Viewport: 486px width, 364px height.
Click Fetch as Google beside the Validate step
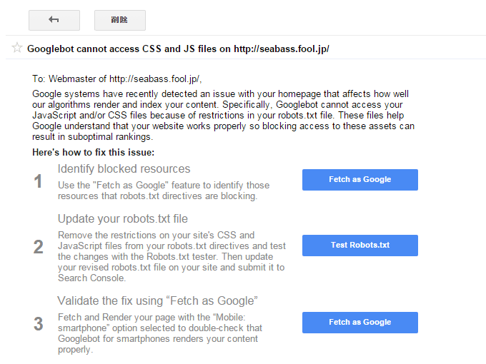pos(359,323)
